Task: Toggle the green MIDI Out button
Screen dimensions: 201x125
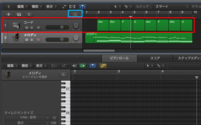Action: point(82,66)
